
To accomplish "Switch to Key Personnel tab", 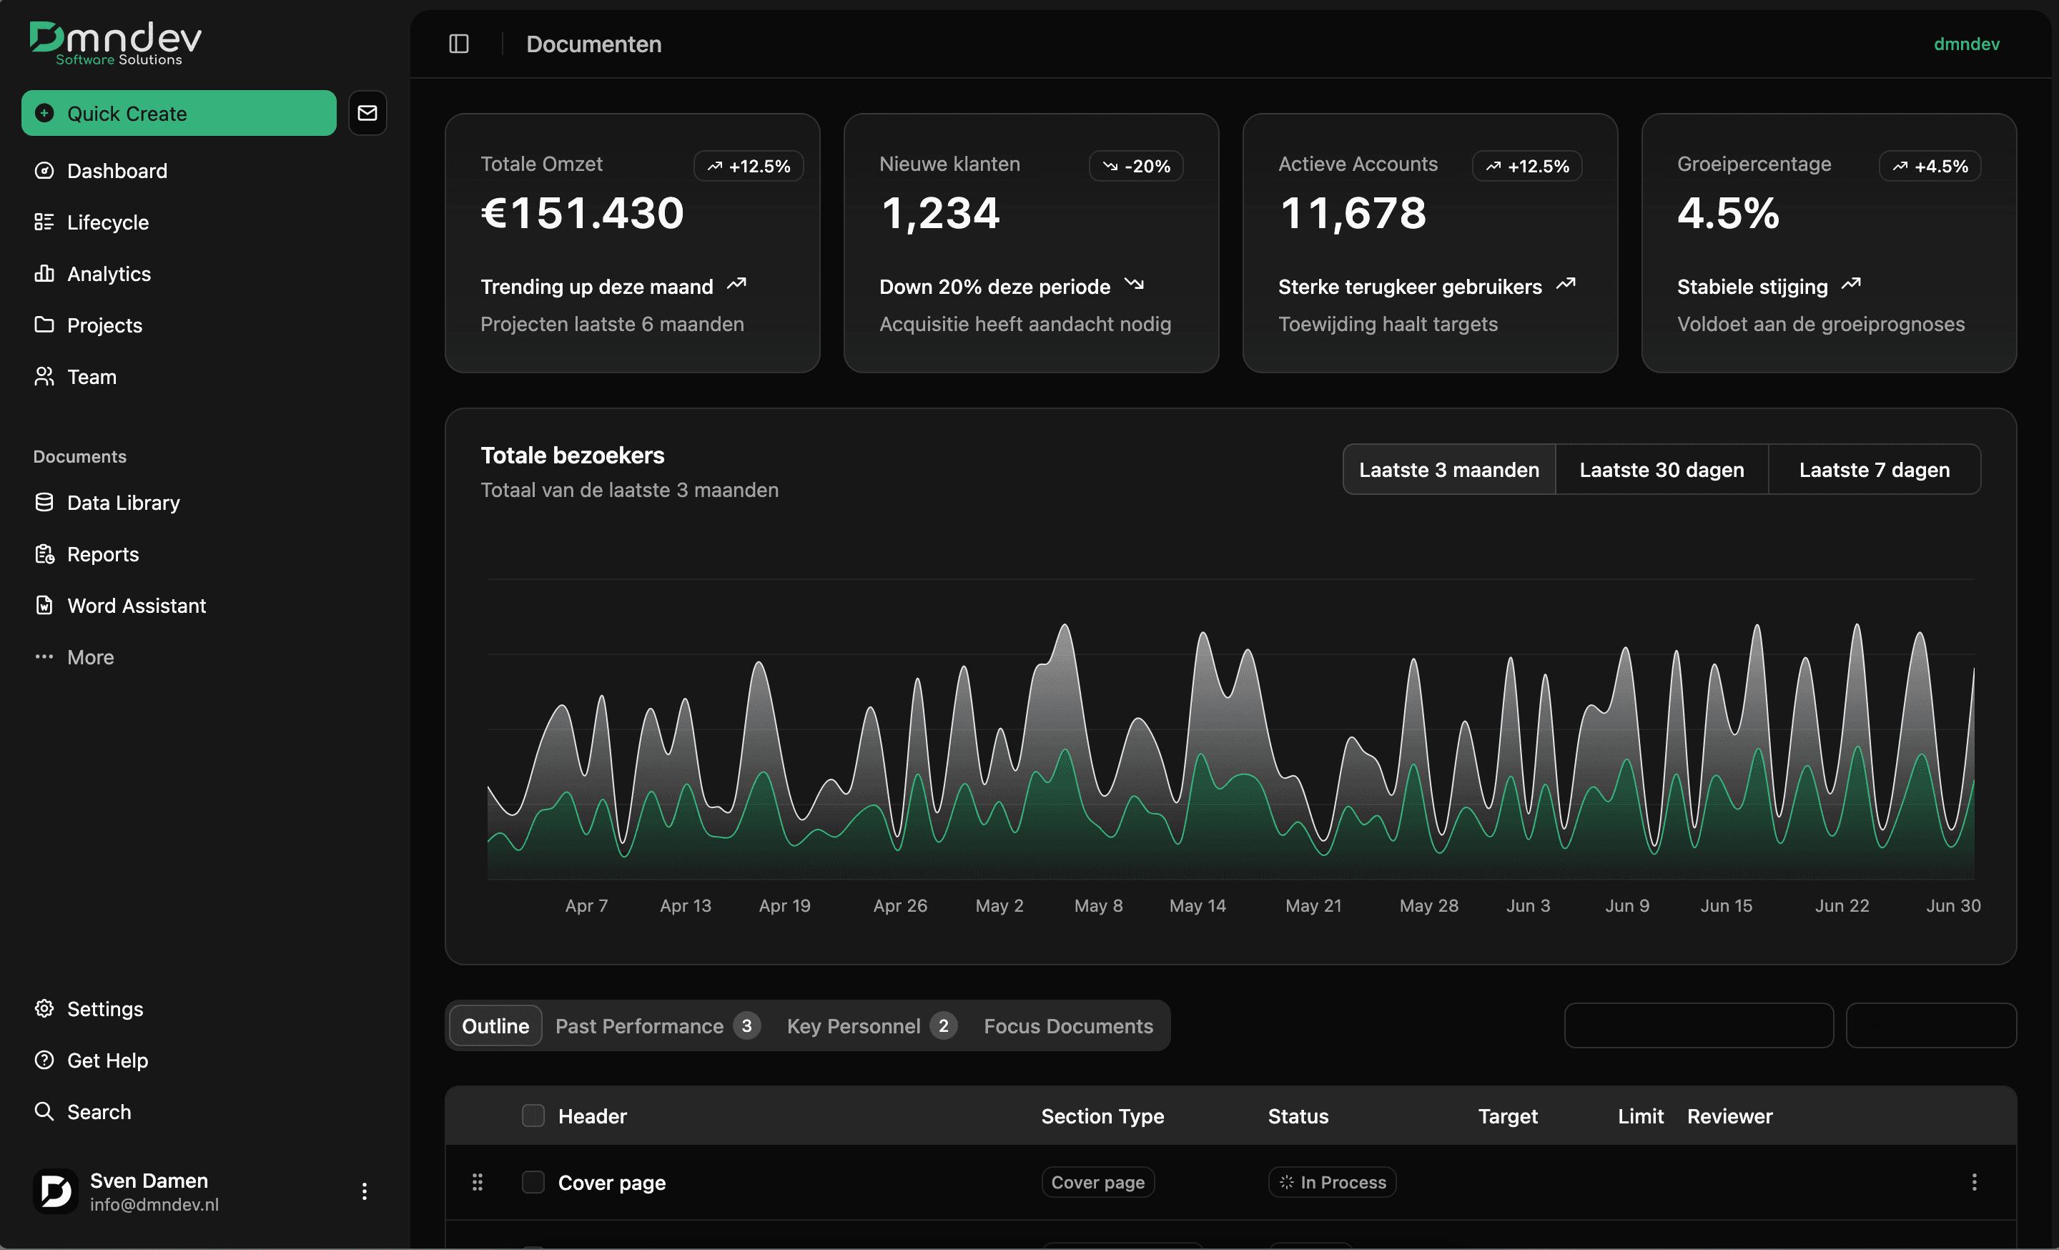I will tap(853, 1026).
